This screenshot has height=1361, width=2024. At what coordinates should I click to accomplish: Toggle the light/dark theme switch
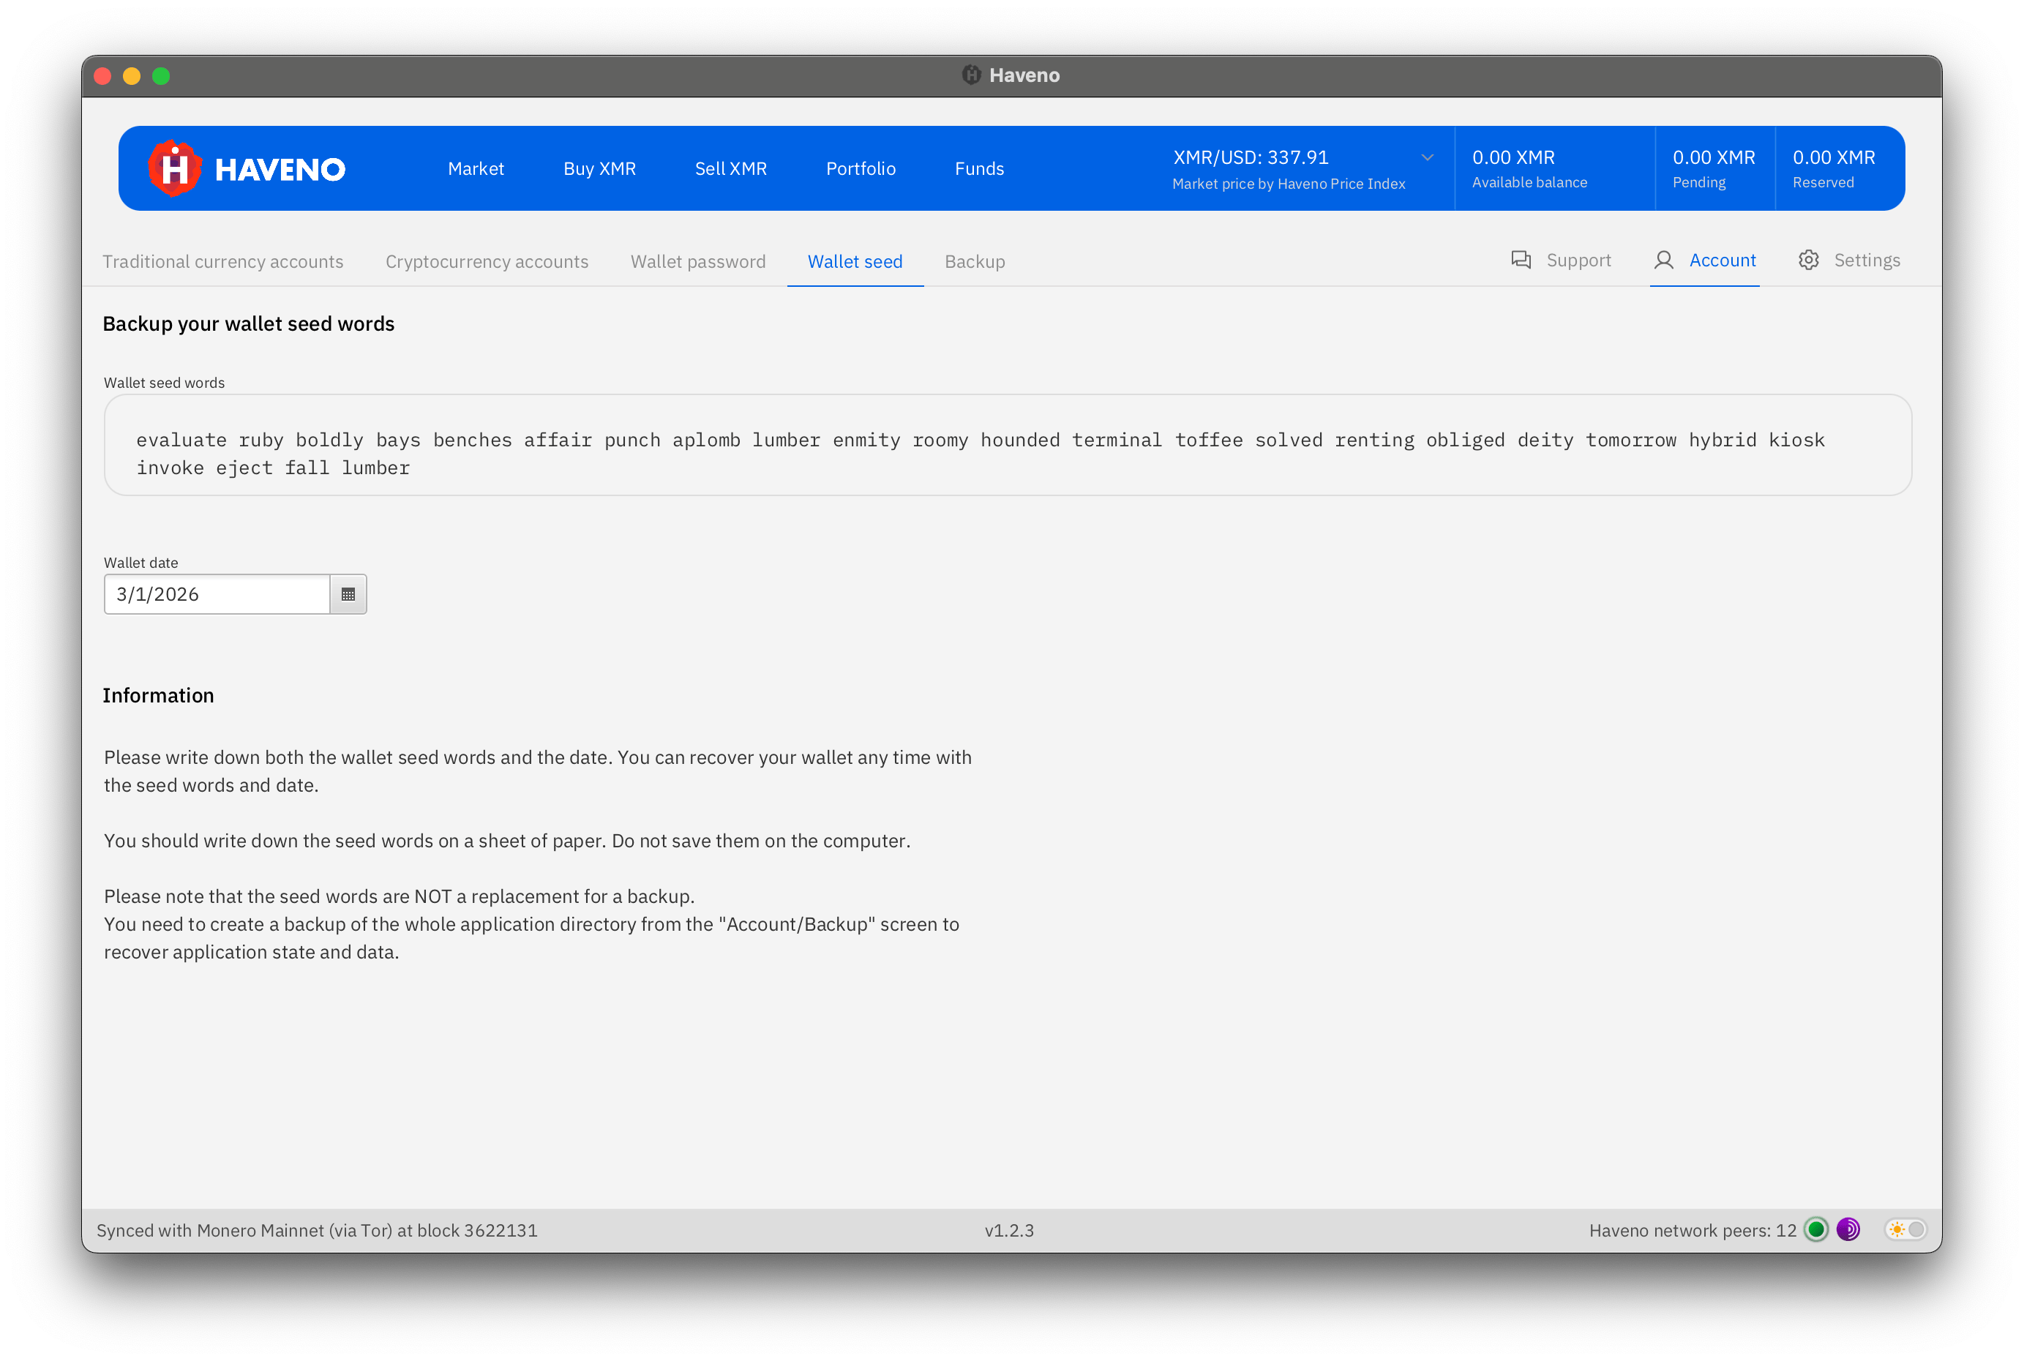pos(1906,1230)
